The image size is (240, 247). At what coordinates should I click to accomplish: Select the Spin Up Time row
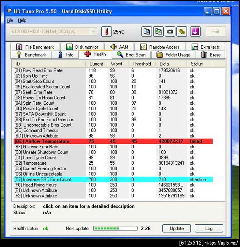(x=113, y=76)
